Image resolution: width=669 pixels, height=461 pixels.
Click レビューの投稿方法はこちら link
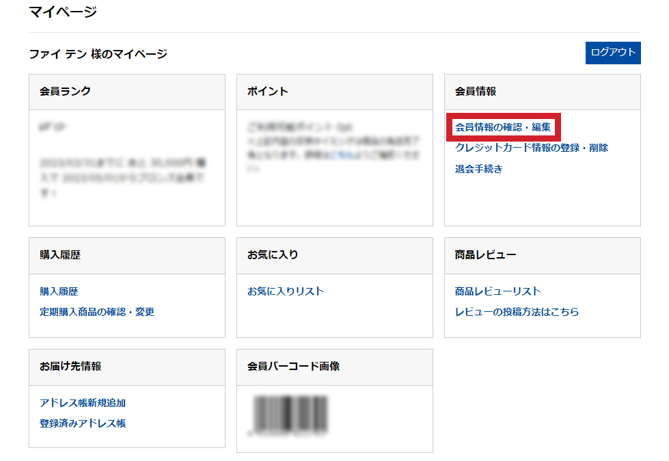tap(517, 312)
